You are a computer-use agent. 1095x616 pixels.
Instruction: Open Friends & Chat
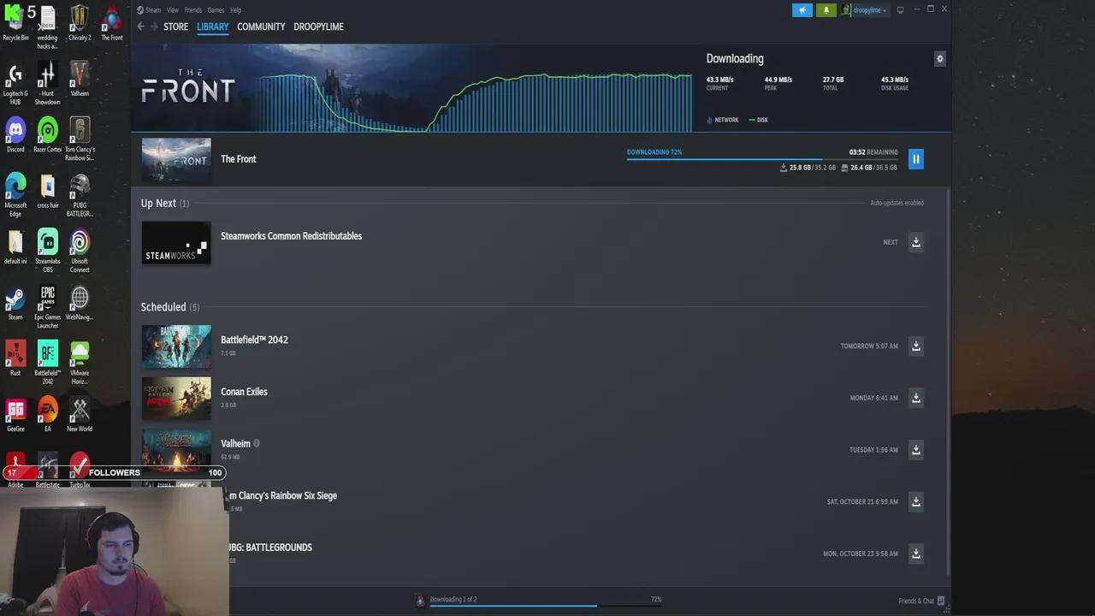pos(921,601)
